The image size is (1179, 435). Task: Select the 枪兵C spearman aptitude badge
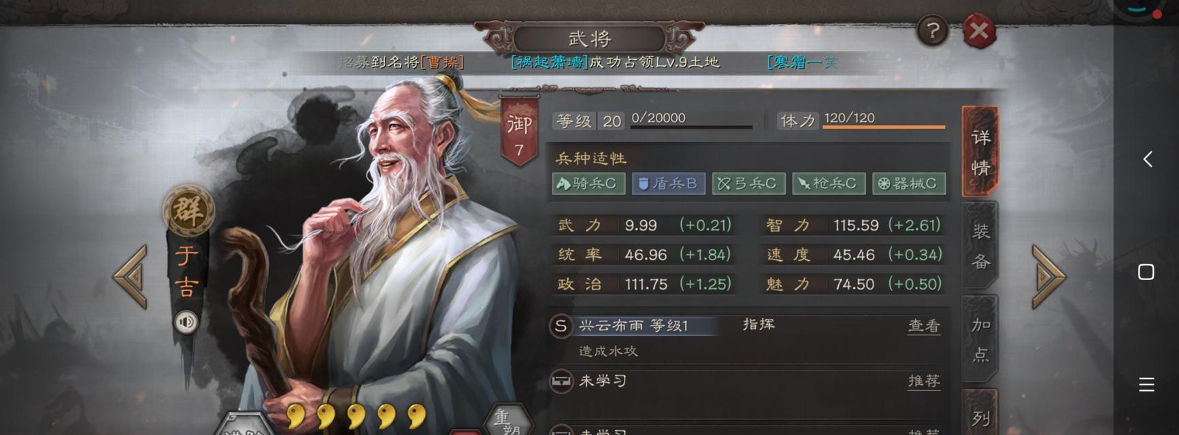829,184
